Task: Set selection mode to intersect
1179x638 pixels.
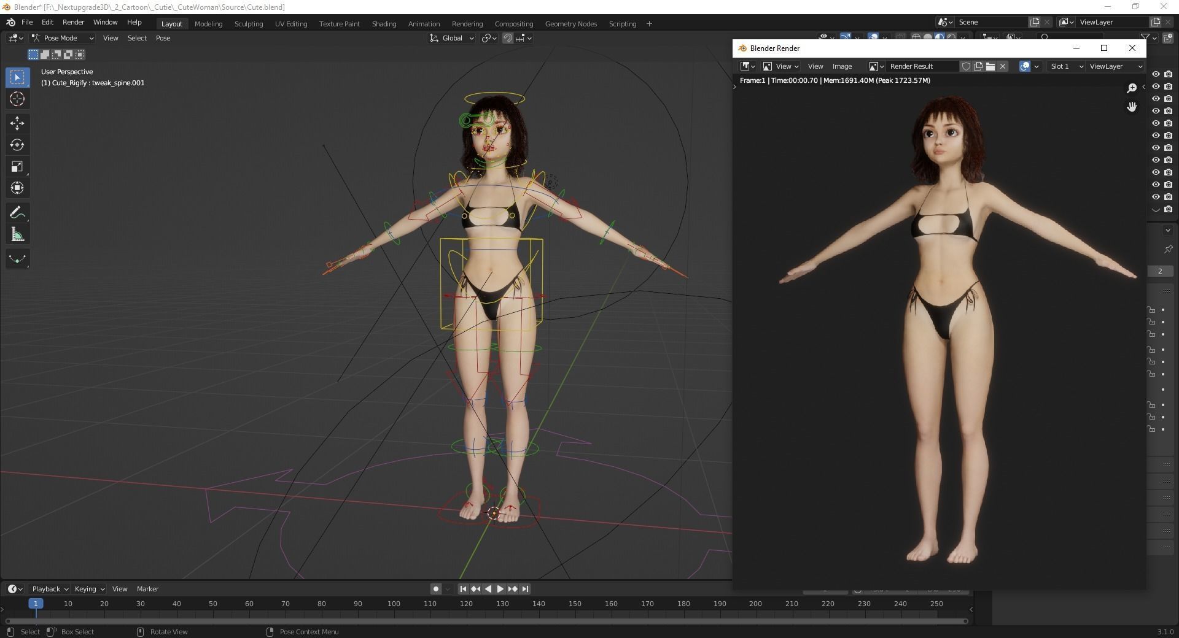Action: click(80, 55)
